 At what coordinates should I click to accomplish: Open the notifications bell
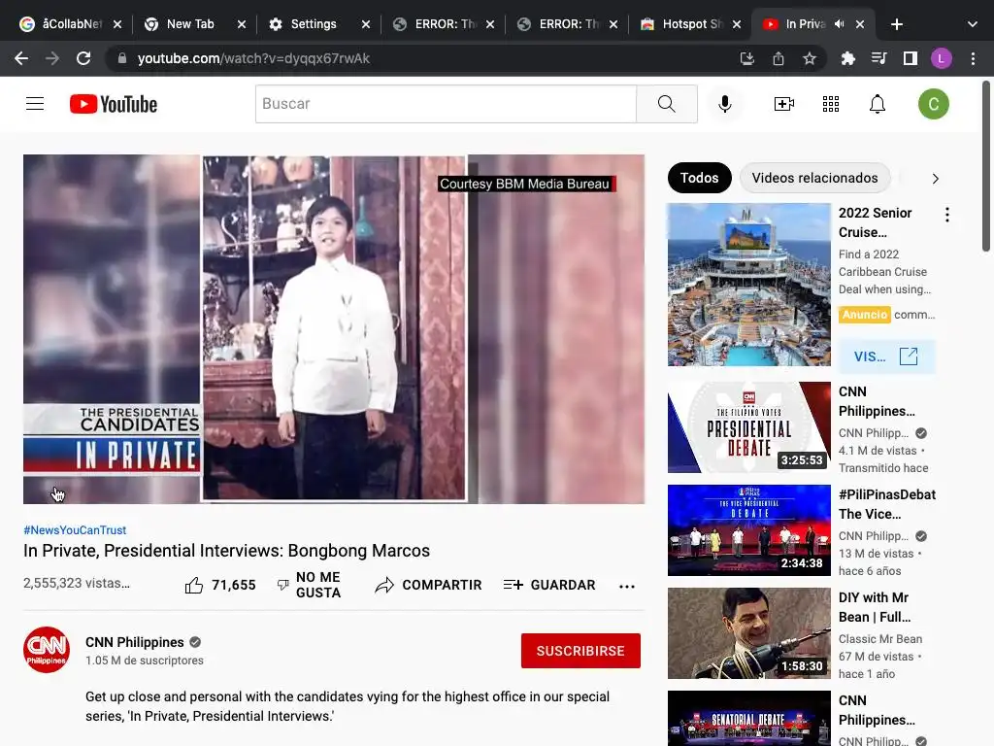click(x=878, y=103)
